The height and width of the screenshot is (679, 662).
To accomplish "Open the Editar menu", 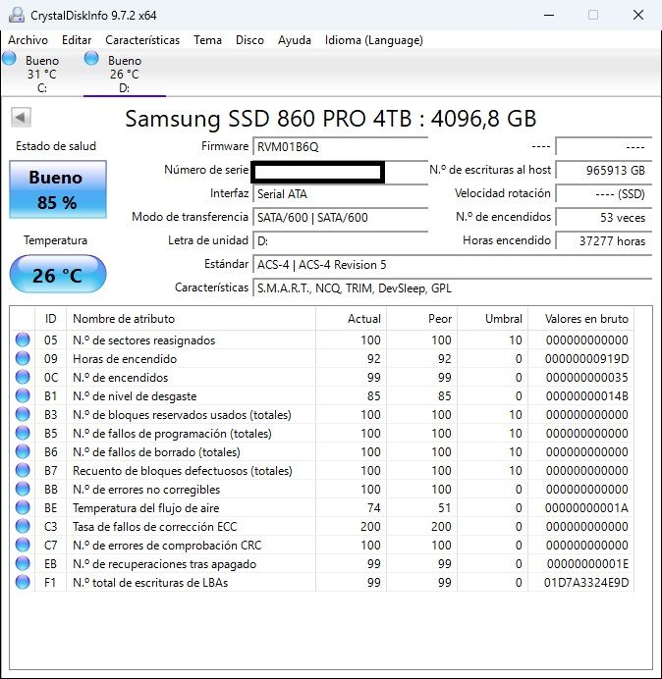I will tap(77, 40).
